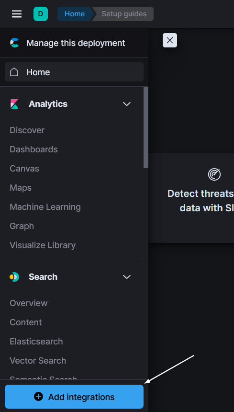
Task: Click the Home house icon
Action: (14, 72)
